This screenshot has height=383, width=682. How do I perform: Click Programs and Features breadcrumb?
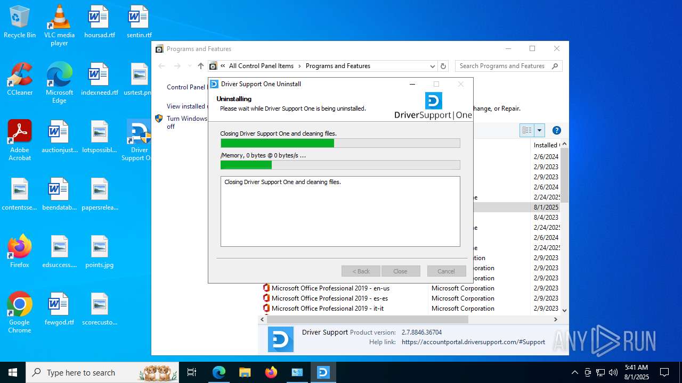pyautogui.click(x=338, y=66)
